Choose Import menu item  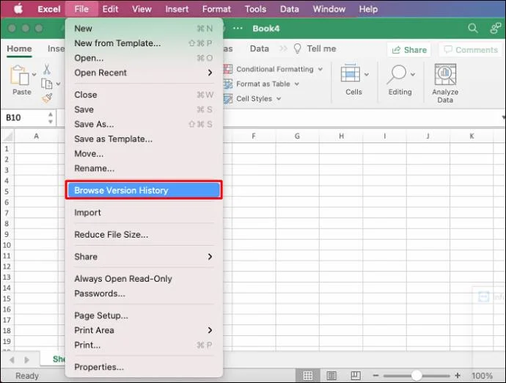coord(144,213)
